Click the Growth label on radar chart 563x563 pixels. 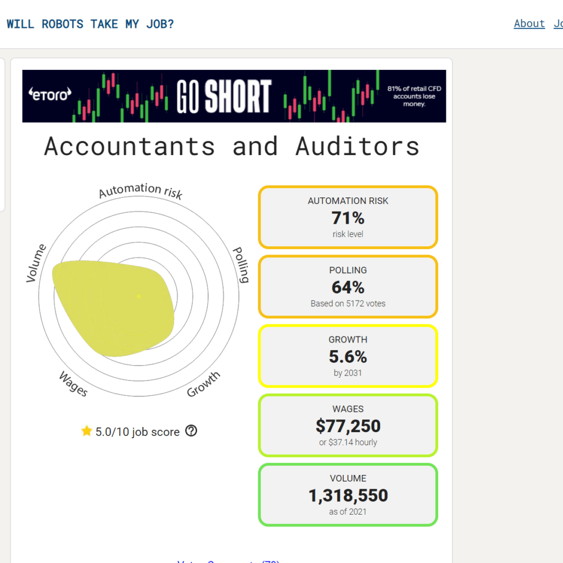click(x=203, y=384)
